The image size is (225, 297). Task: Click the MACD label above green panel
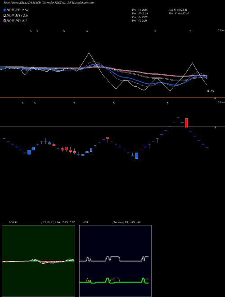13,222
